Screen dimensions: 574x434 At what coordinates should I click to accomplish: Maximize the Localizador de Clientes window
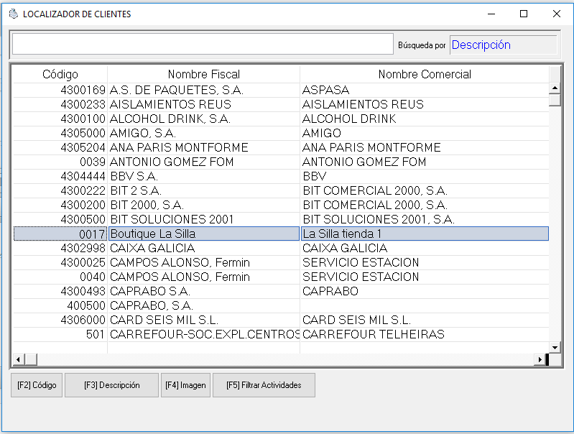pyautogui.click(x=524, y=14)
